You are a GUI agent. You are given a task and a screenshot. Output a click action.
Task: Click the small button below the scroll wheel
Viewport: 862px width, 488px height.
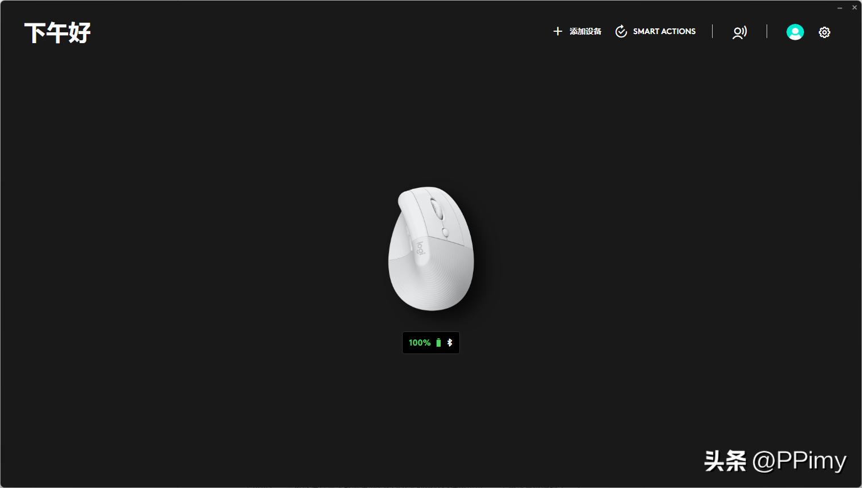445,232
